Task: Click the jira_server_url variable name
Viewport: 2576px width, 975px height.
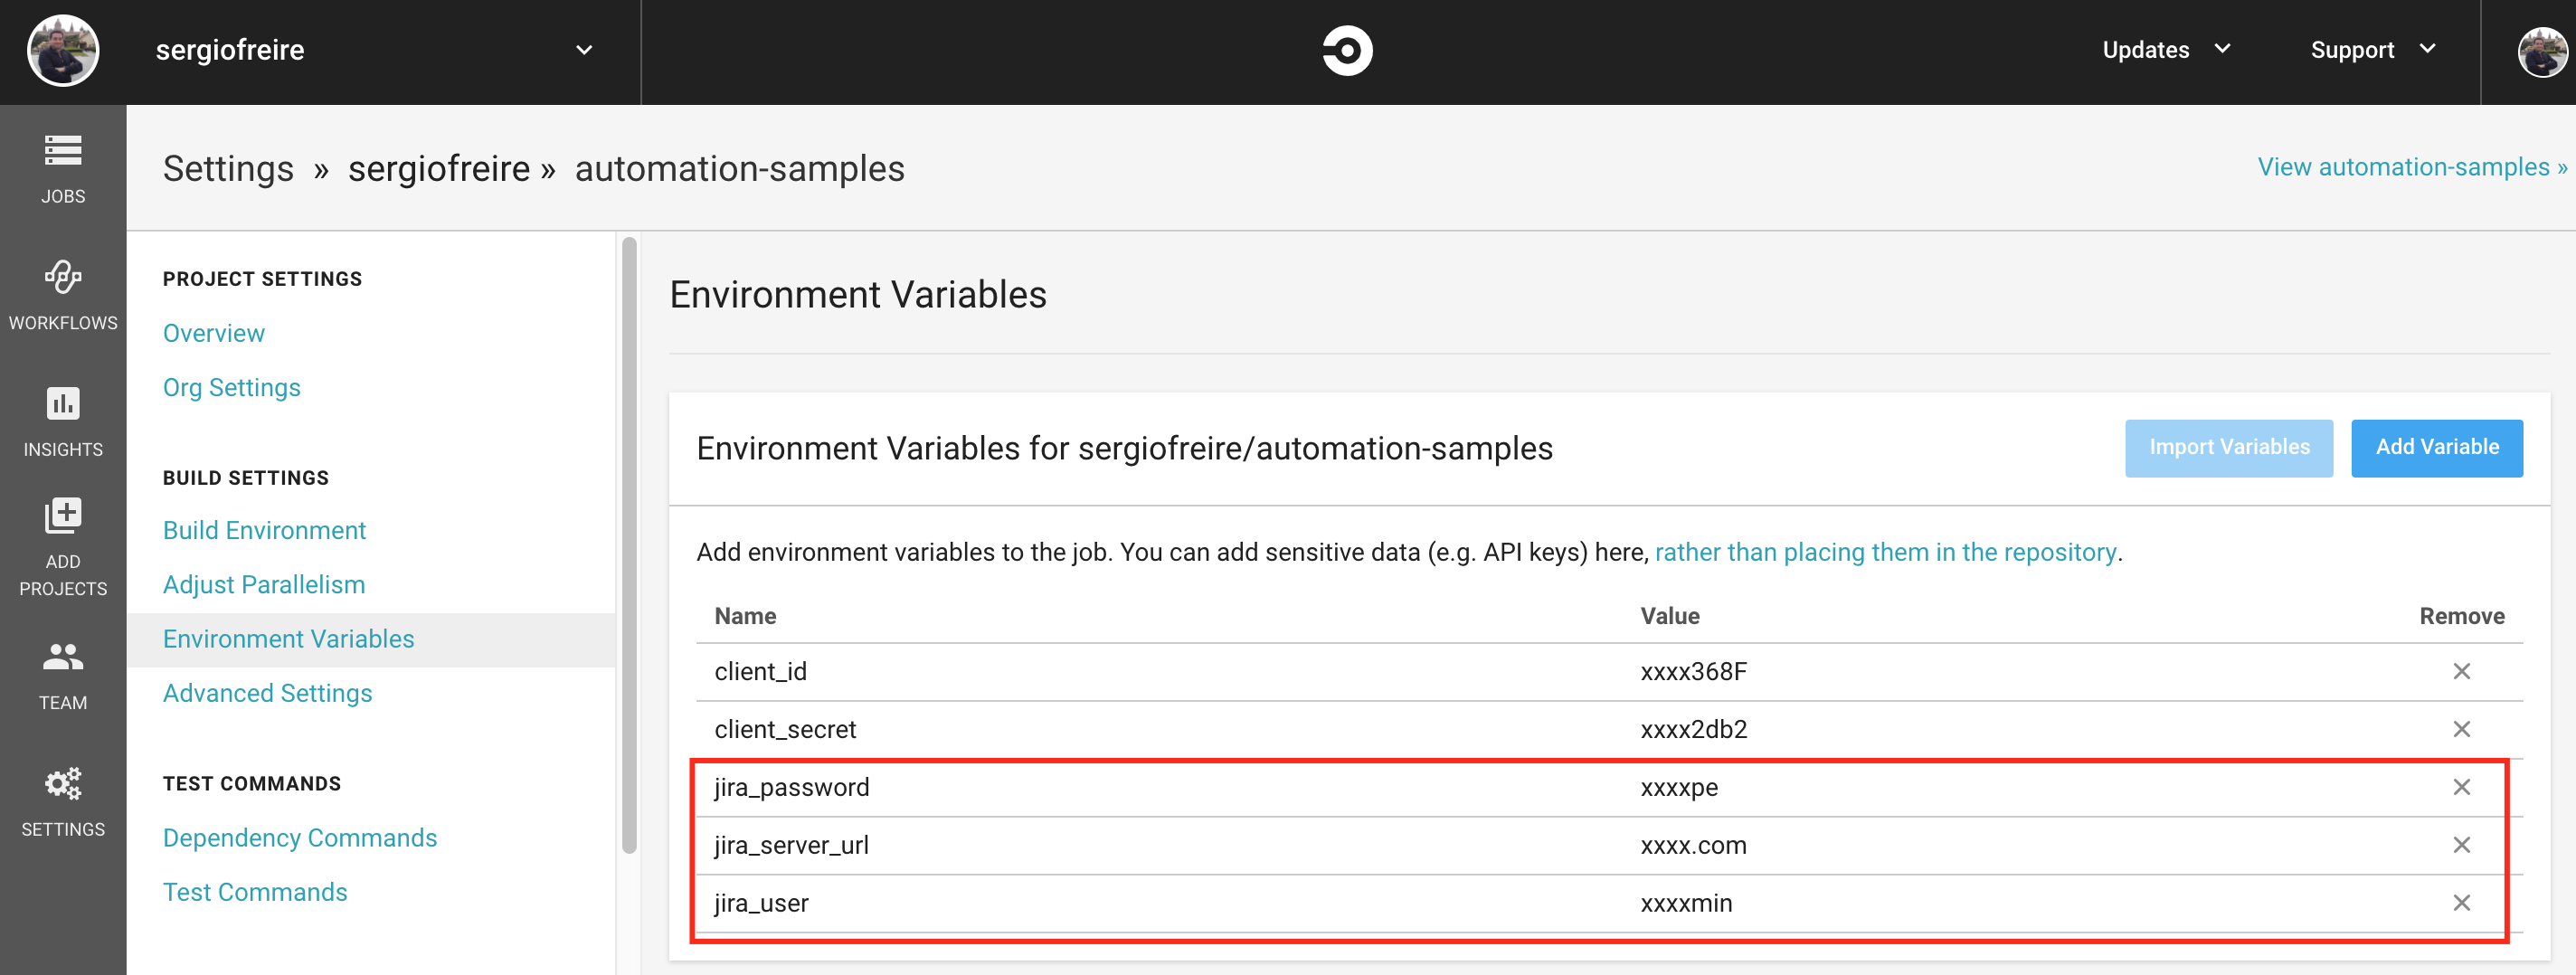Action: click(x=791, y=845)
